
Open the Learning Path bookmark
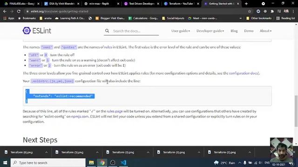(70, 19)
